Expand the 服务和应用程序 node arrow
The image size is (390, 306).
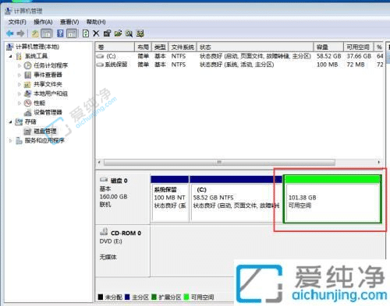[11, 141]
